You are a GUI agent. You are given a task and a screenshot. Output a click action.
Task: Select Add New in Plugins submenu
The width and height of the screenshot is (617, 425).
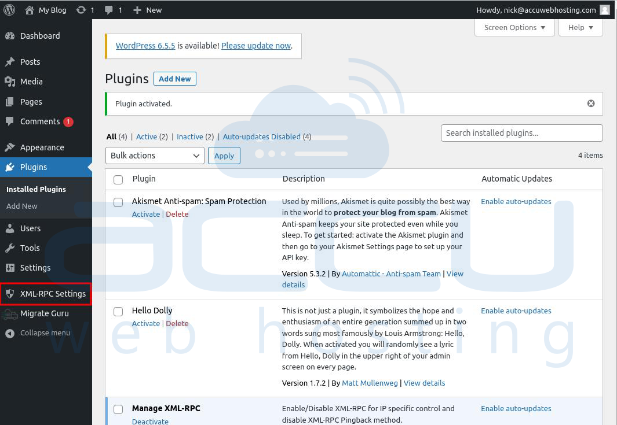[x=21, y=206]
